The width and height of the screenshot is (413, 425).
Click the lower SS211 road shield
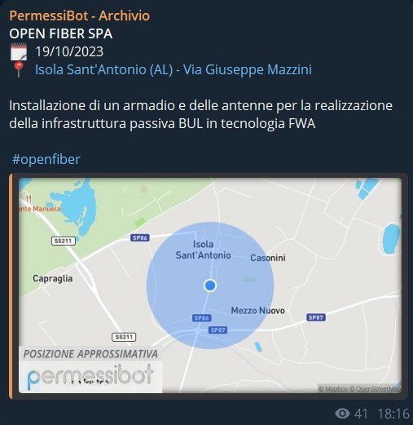(124, 337)
